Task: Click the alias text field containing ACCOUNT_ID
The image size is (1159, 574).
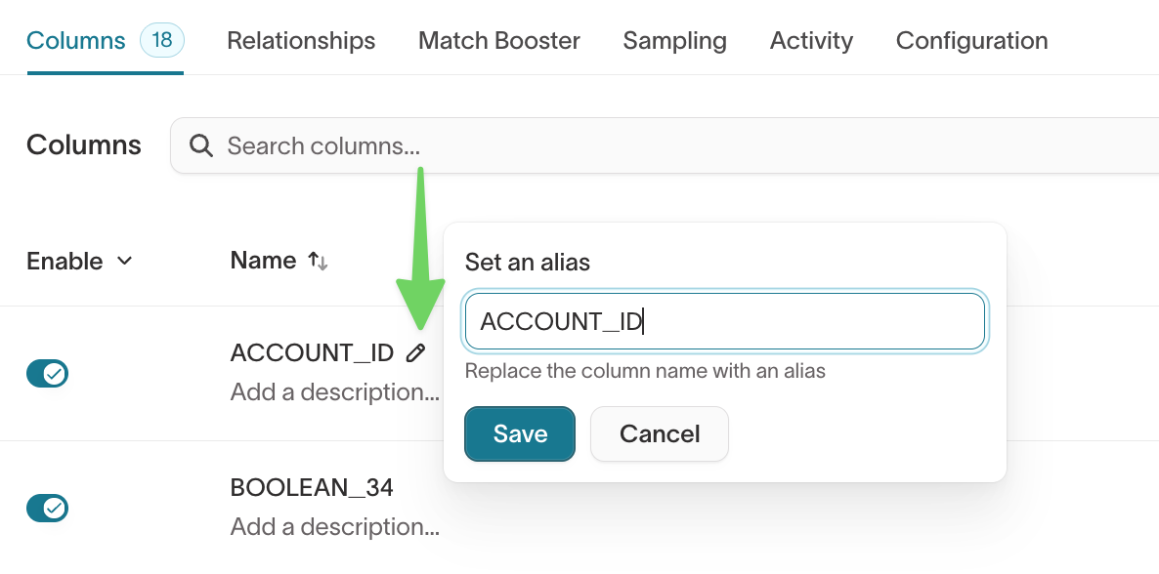Action: [x=723, y=321]
